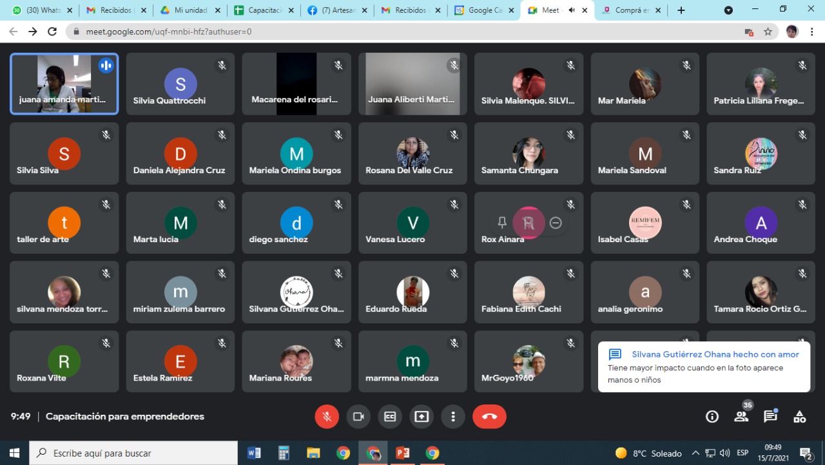Click the 8°C Soleado weather widget
The image size is (825, 465).
click(648, 453)
